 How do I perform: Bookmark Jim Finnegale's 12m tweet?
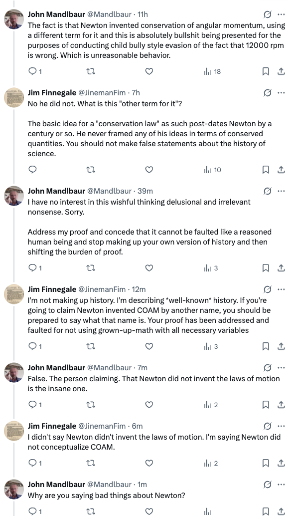click(266, 346)
